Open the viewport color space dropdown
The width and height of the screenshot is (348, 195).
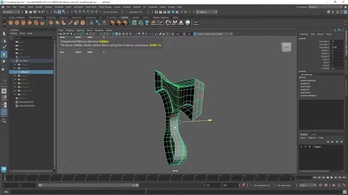point(214,34)
